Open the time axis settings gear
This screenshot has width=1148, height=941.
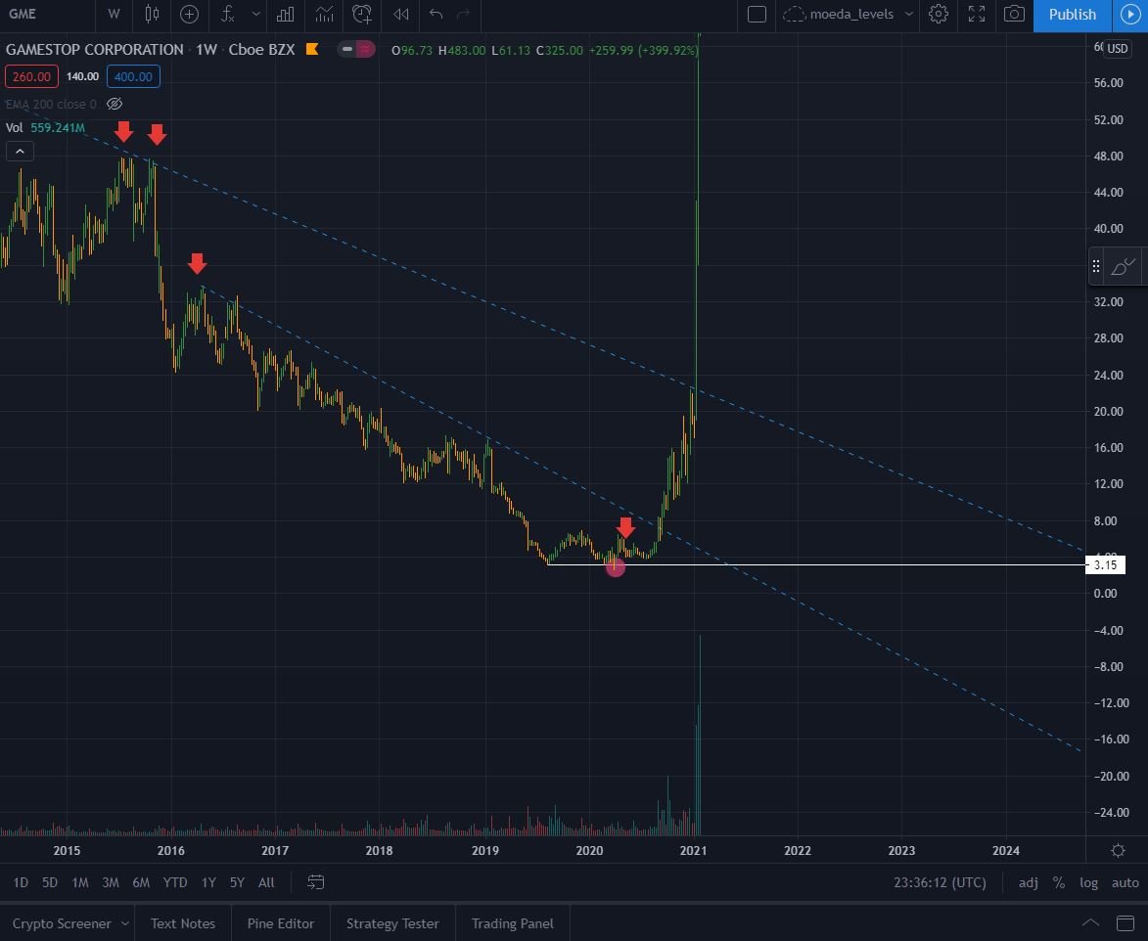1118,850
